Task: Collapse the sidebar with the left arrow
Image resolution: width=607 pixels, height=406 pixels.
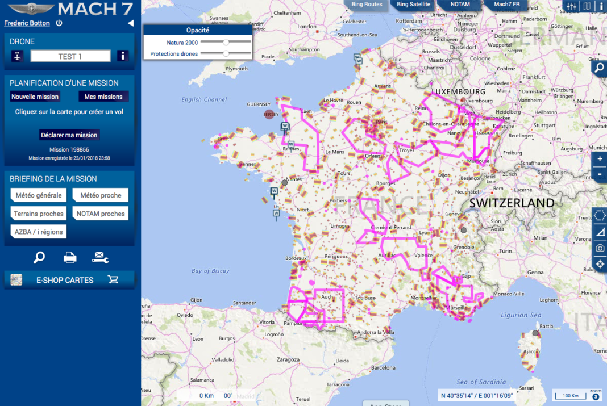Action: tap(131, 23)
